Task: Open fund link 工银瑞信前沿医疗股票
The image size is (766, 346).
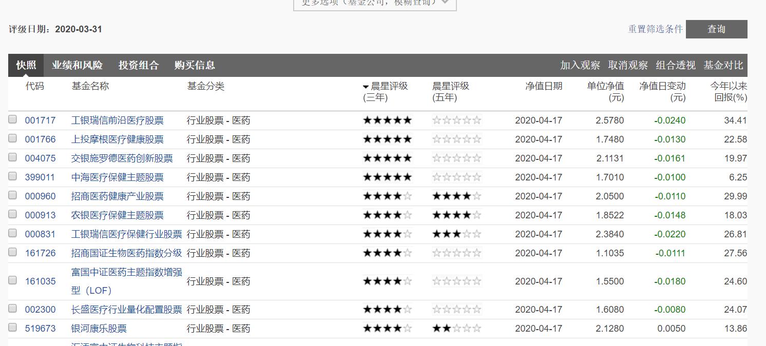Action: pos(118,120)
